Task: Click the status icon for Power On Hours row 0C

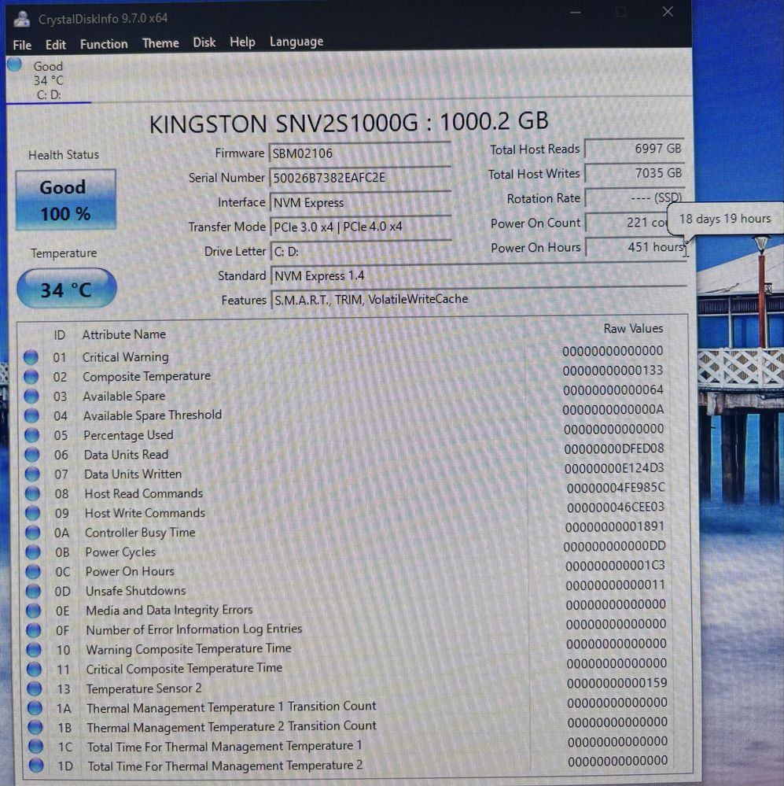Action: tap(33, 571)
